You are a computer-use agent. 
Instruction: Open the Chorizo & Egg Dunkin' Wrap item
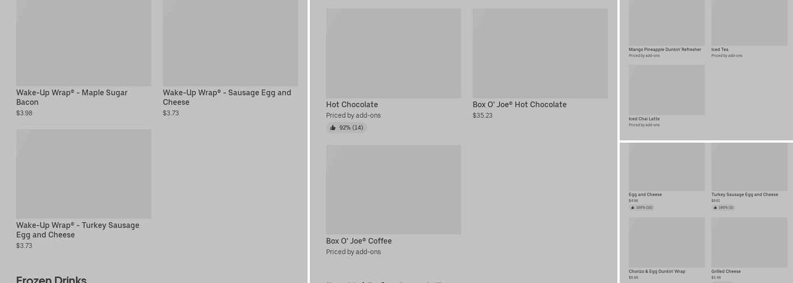656,272
